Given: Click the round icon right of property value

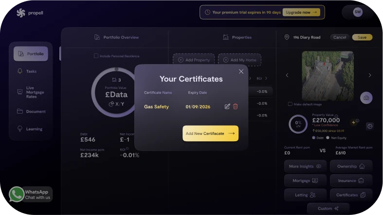Looking at the screenshot, I should 369,126.
